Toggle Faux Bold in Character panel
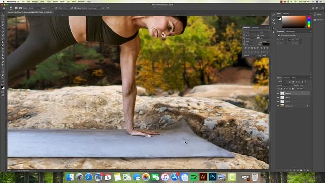This screenshot has height=183, width=325. [246, 48]
